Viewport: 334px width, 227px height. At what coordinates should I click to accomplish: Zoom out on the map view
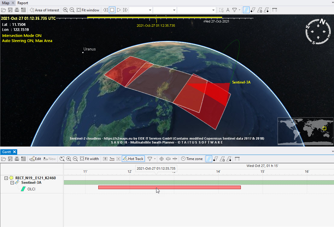[x=72, y=10]
